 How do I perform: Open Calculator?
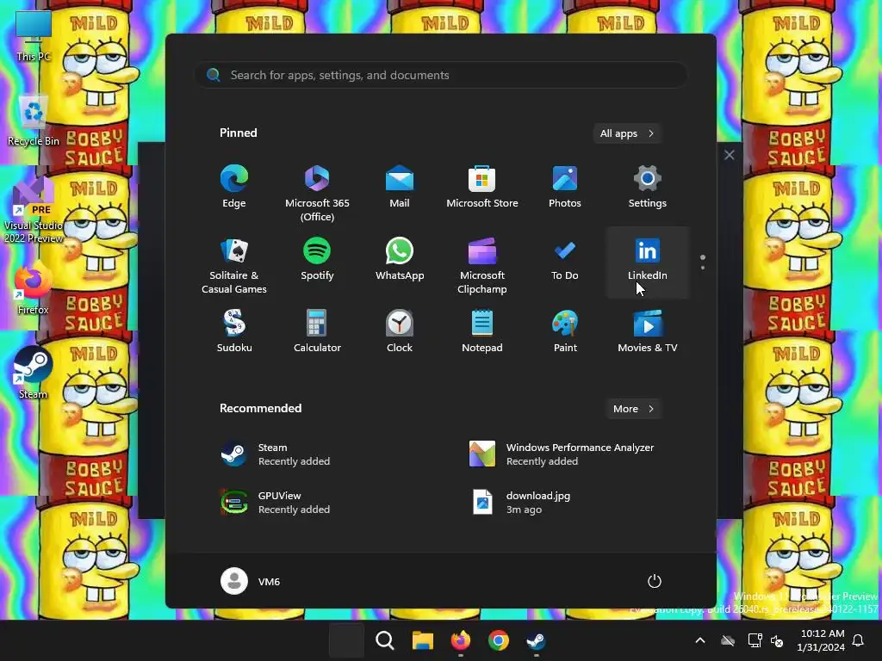pos(317,331)
